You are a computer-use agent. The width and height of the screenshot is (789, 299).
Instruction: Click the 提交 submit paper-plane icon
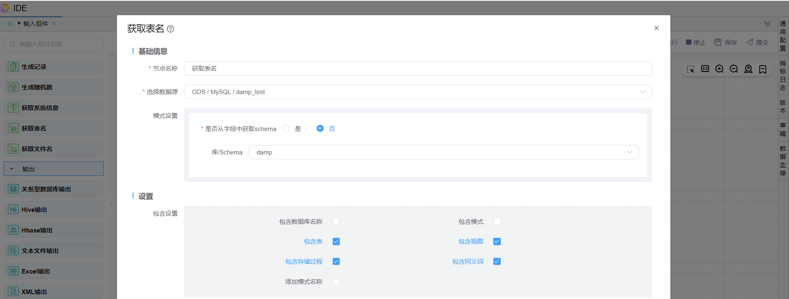coord(749,42)
